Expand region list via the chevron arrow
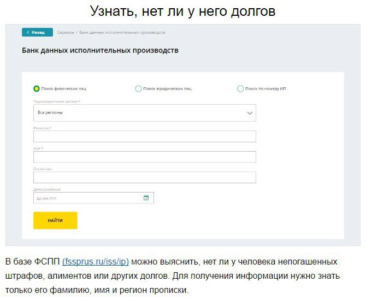This screenshot has height=300, width=366. [250, 113]
